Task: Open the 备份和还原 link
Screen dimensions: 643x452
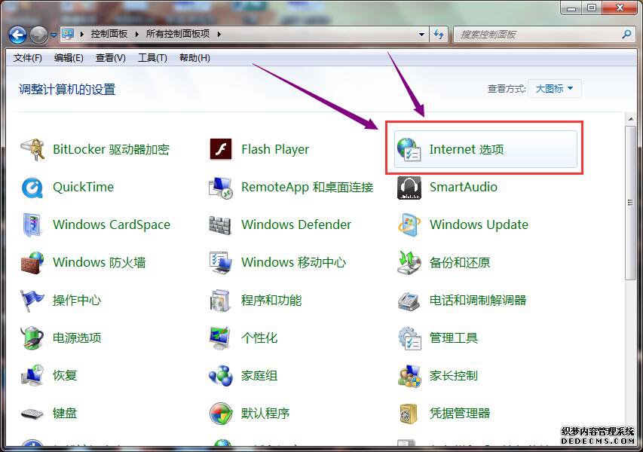Action: point(460,263)
